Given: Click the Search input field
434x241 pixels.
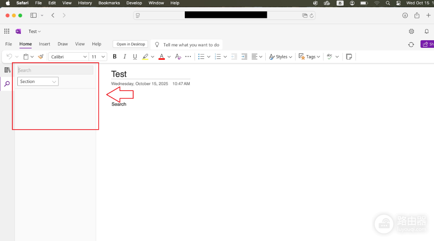Looking at the screenshot, I should (x=56, y=70).
